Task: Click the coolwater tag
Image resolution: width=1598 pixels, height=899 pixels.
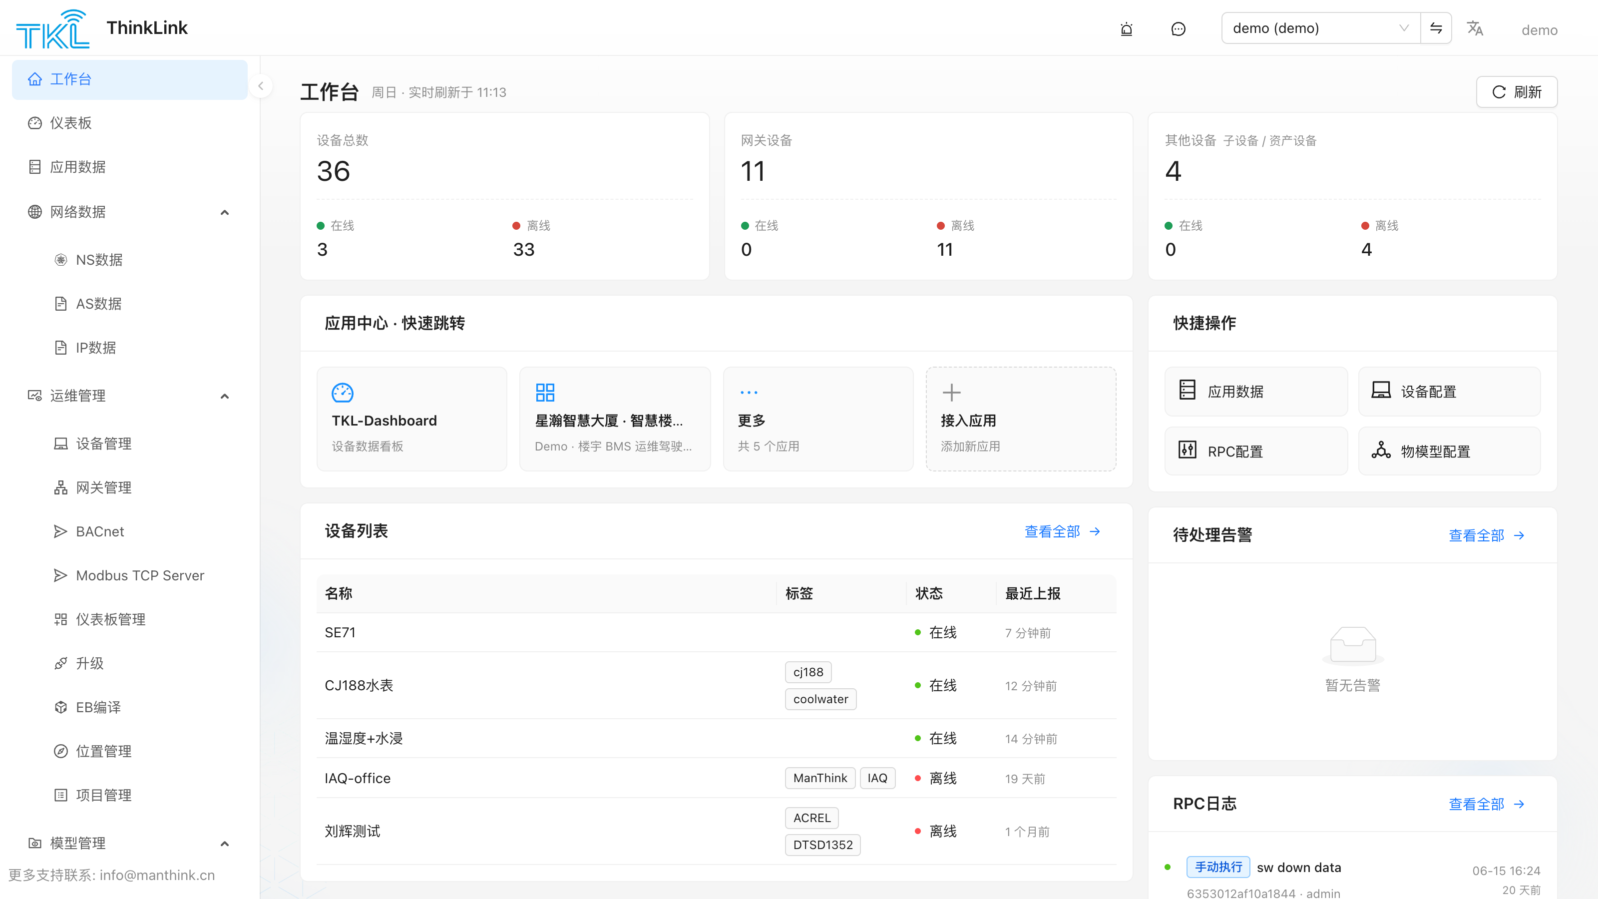Action: pos(820,699)
